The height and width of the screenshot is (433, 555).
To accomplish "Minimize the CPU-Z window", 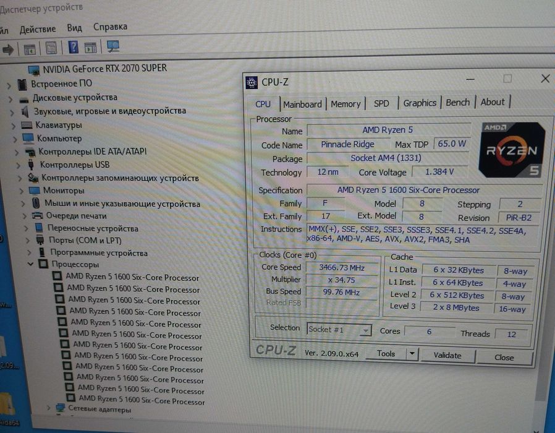I will pyautogui.click(x=470, y=79).
